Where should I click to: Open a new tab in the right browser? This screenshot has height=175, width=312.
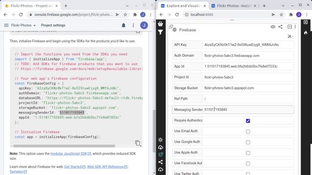click(x=264, y=6)
